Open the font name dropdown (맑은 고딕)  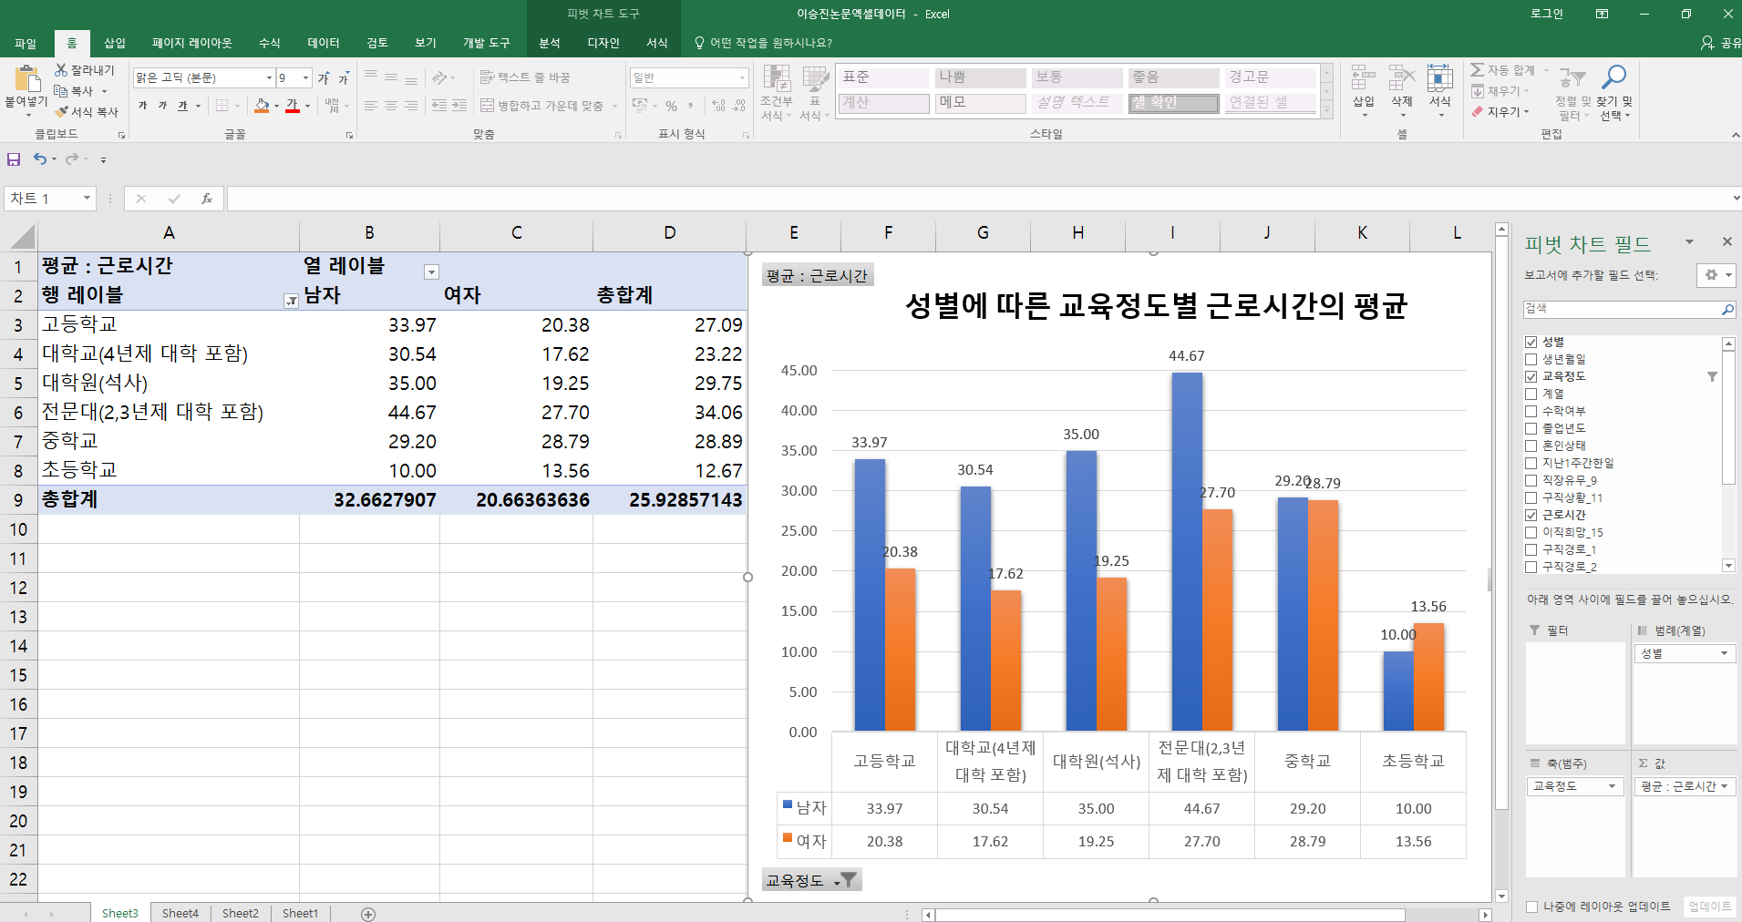(269, 78)
